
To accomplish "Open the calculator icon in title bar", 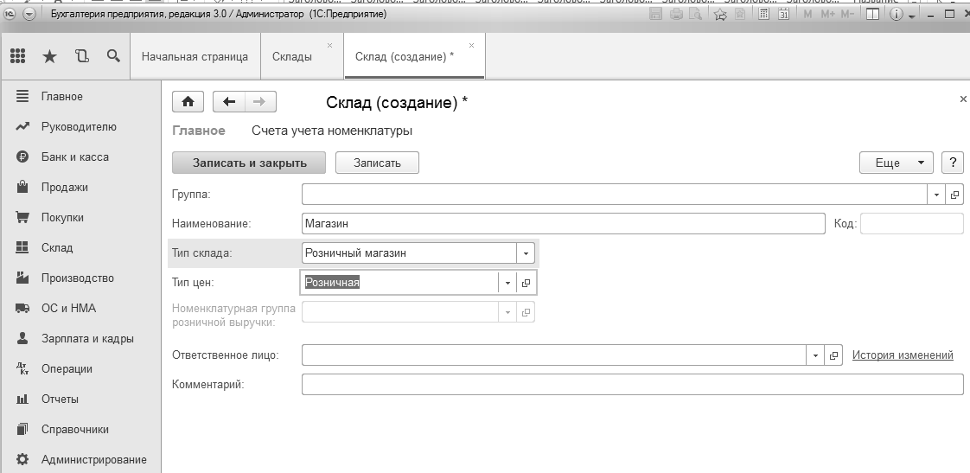I will (763, 15).
